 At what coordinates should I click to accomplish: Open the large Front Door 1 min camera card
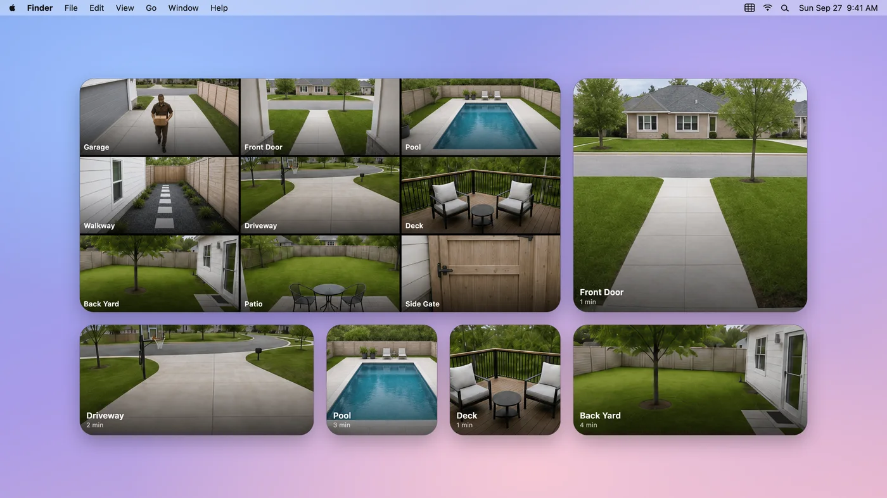point(690,195)
